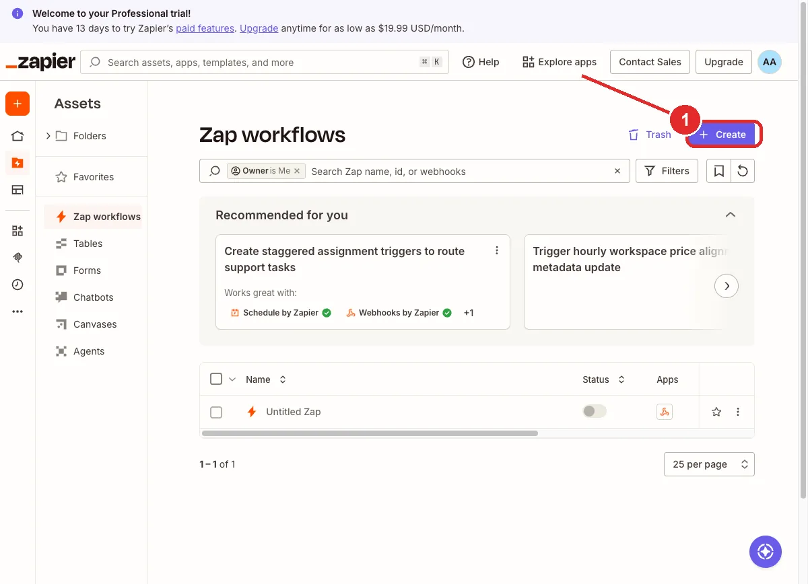Open Canvases in Assets sidebar
Screen dimensions: 808x584
[x=93, y=324]
